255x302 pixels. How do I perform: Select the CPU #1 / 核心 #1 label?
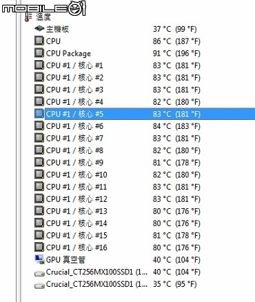pos(74,66)
